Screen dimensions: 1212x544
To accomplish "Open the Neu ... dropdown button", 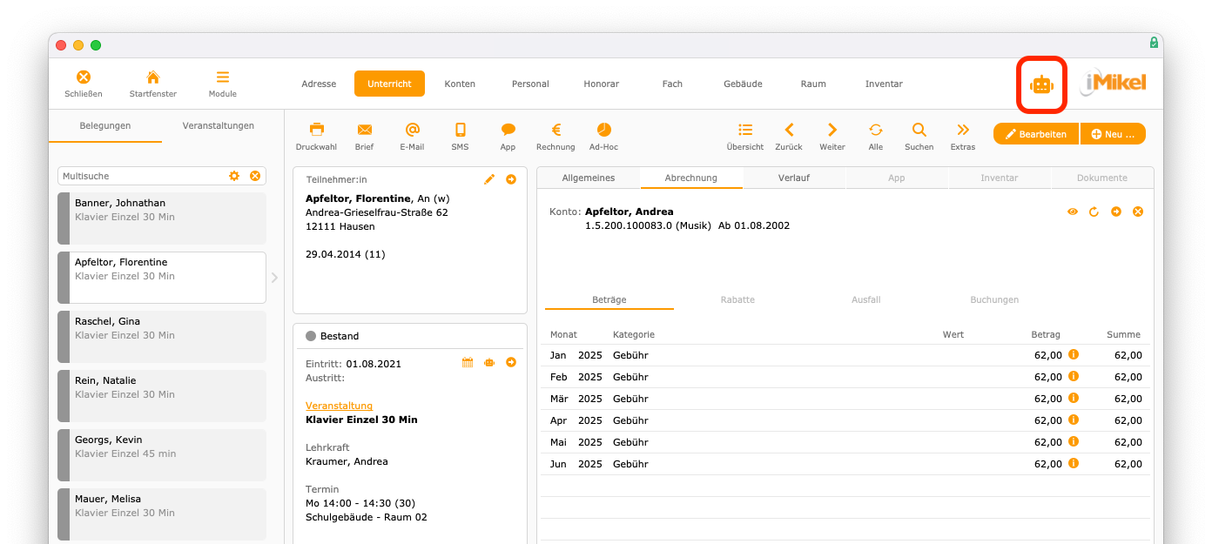I will click(1113, 134).
